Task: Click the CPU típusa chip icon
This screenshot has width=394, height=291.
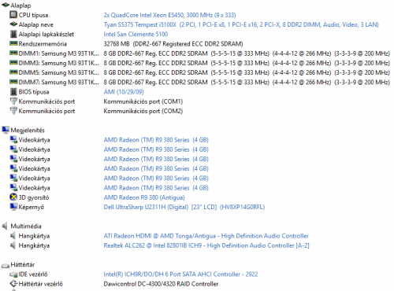Action: (x=13, y=15)
